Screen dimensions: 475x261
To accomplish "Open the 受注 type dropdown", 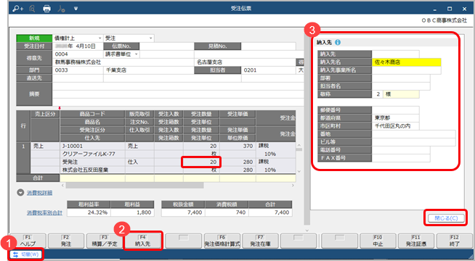I will tap(129, 38).
